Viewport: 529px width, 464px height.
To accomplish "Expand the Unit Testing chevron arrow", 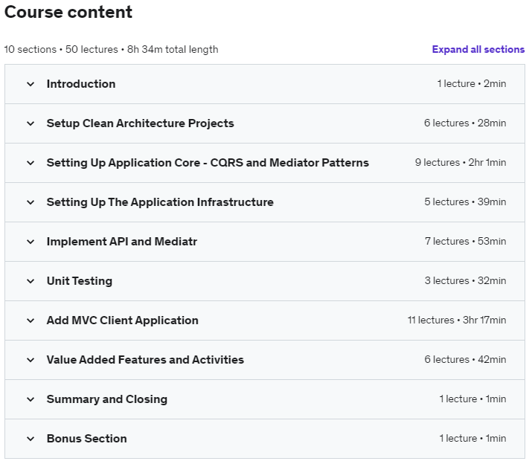I will (31, 281).
